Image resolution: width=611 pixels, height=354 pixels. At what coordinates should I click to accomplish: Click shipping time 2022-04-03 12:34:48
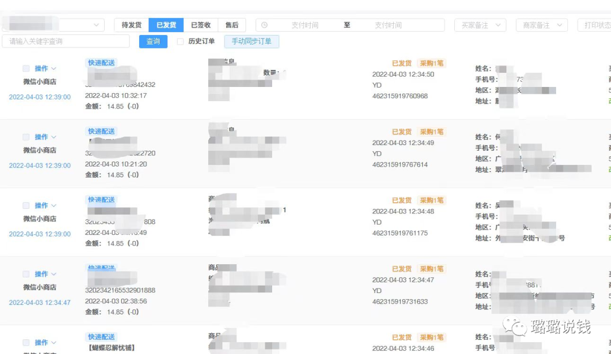403,211
